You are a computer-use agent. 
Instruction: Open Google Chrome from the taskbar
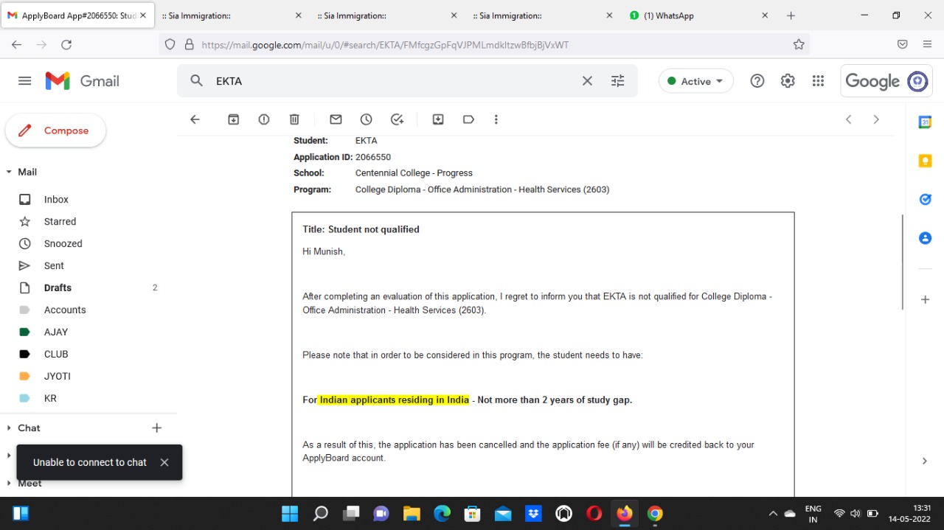click(655, 513)
